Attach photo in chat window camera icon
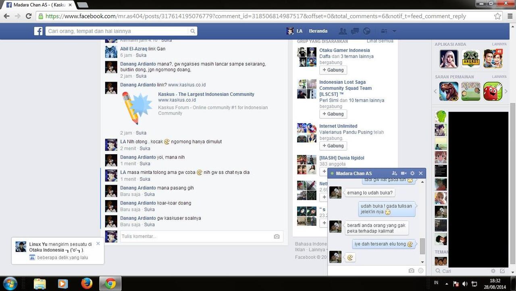The image size is (516, 291). (x=411, y=271)
